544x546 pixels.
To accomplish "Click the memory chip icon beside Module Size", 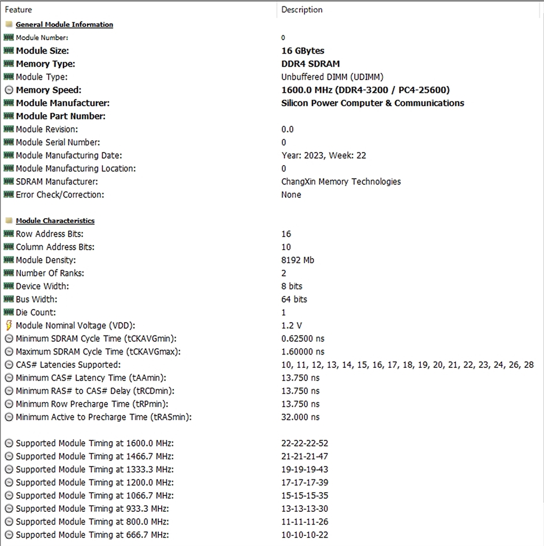I will tap(9, 51).
